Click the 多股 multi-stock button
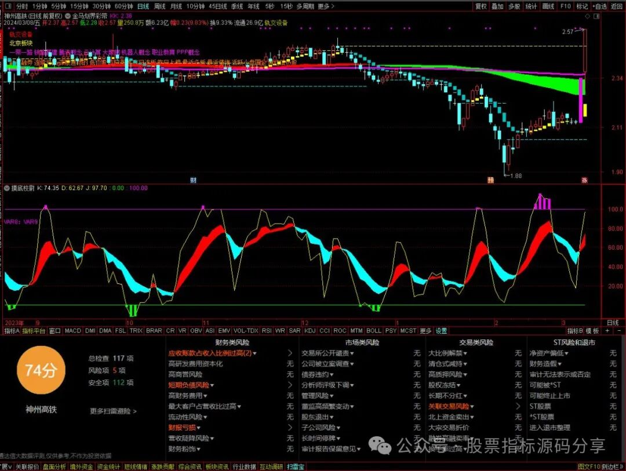The image size is (626, 471). (x=514, y=6)
